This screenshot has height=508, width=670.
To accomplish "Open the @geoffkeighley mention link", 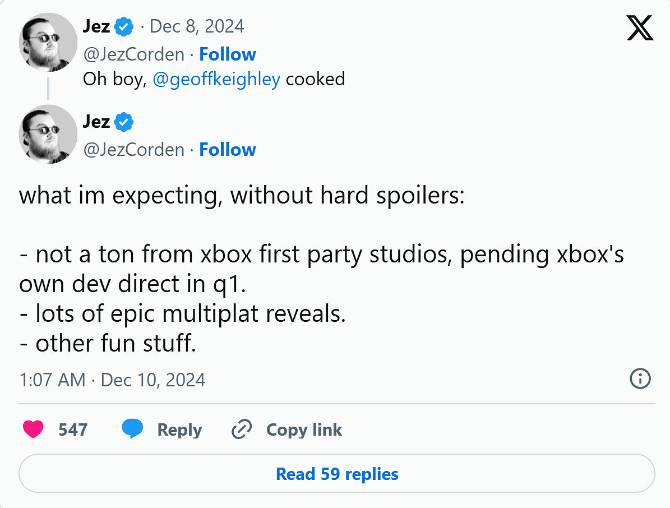I will 218,79.
